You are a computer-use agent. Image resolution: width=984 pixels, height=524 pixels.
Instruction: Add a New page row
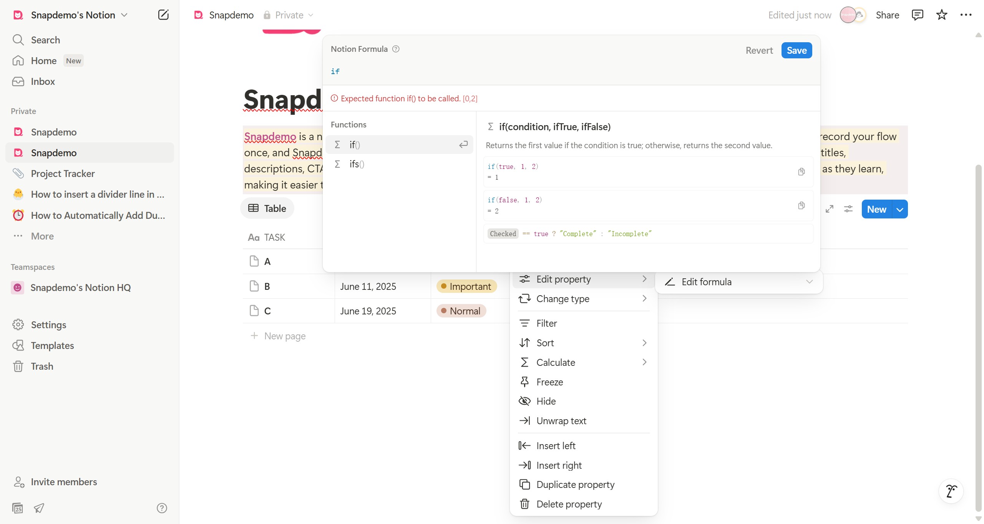278,336
